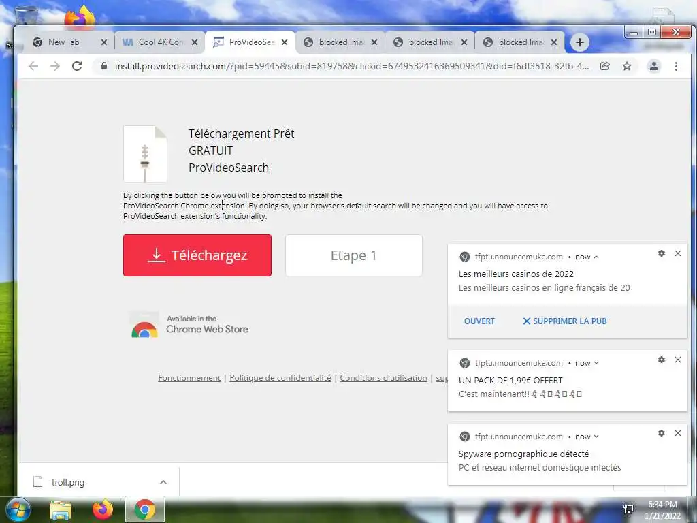Viewport: 697px width, 523px height.
Task: Collapse the casino notification chevron
Action: (596, 257)
